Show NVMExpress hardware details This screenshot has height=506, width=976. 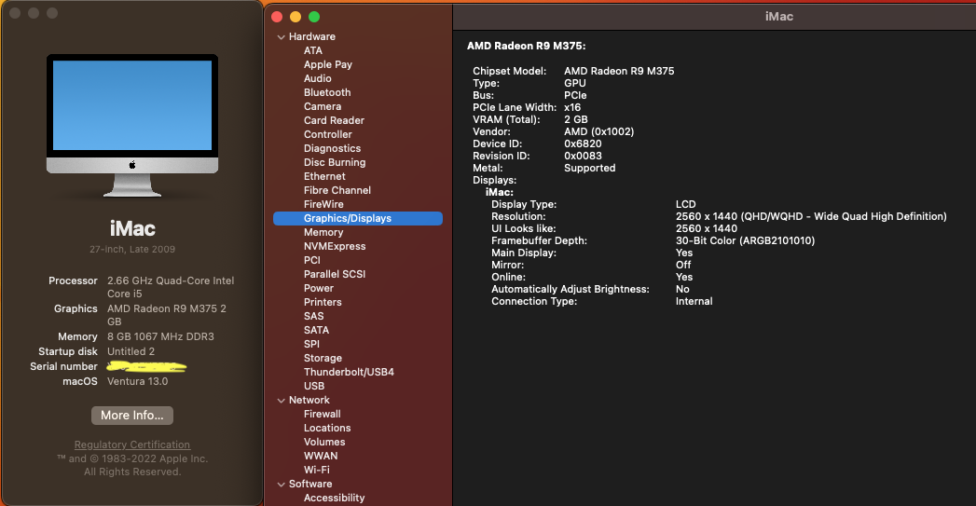[x=334, y=247]
